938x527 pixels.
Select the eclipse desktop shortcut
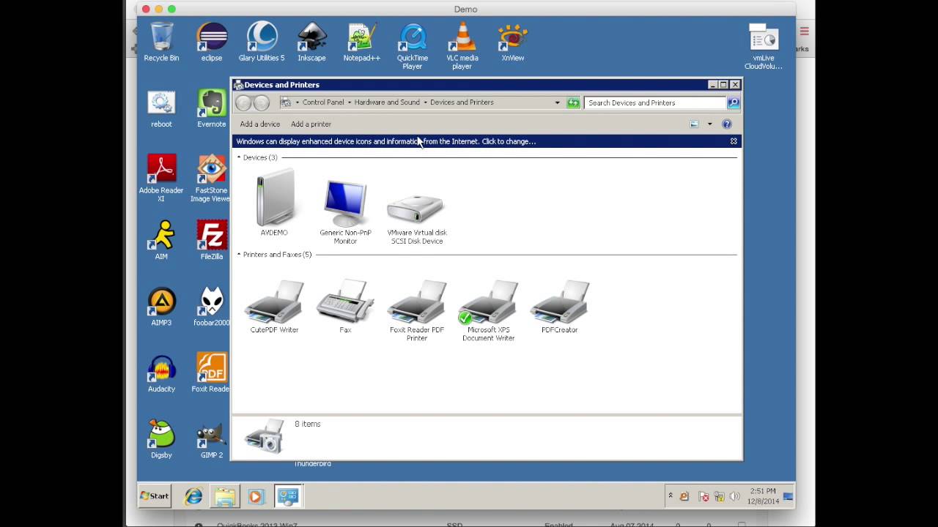pyautogui.click(x=211, y=42)
